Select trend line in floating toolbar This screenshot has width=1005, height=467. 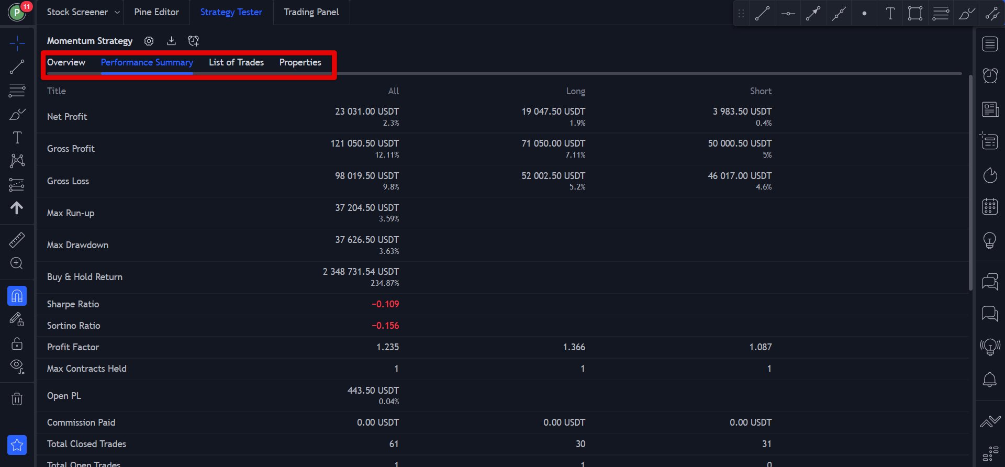pos(762,14)
